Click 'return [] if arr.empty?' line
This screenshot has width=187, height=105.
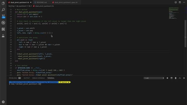pos(28,14)
